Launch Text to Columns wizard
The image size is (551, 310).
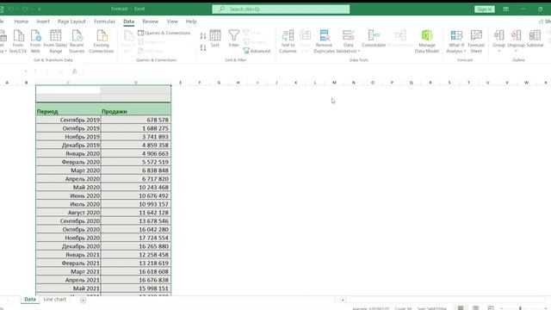(288, 41)
